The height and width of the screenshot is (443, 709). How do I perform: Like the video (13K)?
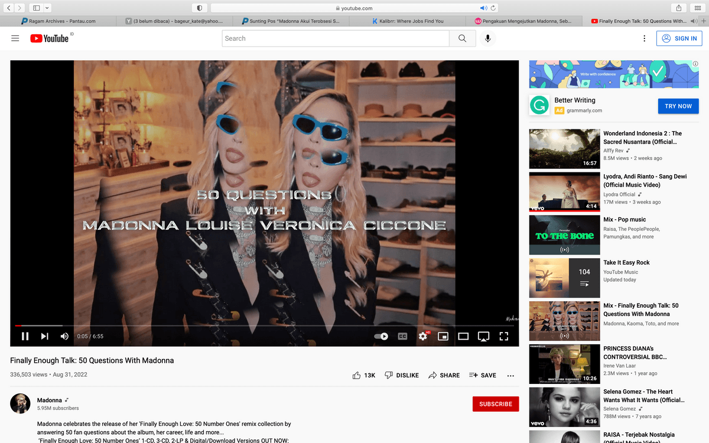coord(363,375)
